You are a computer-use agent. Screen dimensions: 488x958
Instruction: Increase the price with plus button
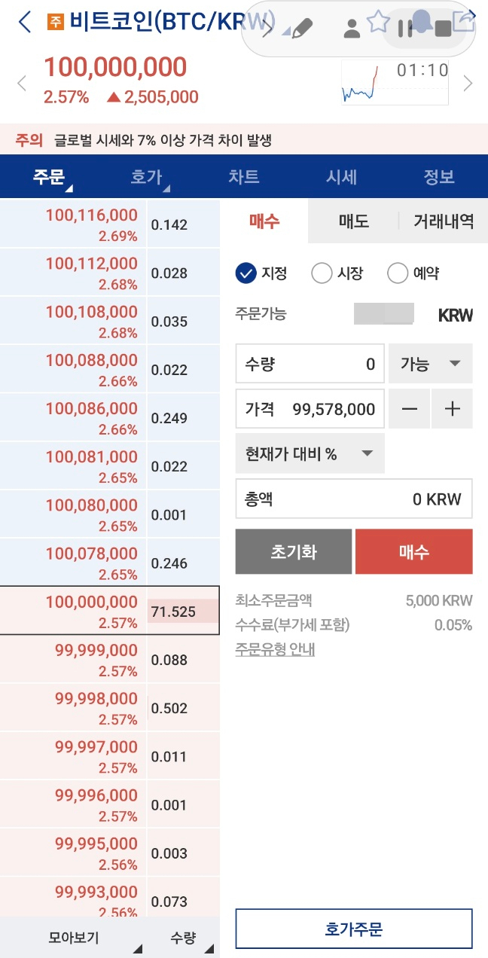click(x=452, y=409)
